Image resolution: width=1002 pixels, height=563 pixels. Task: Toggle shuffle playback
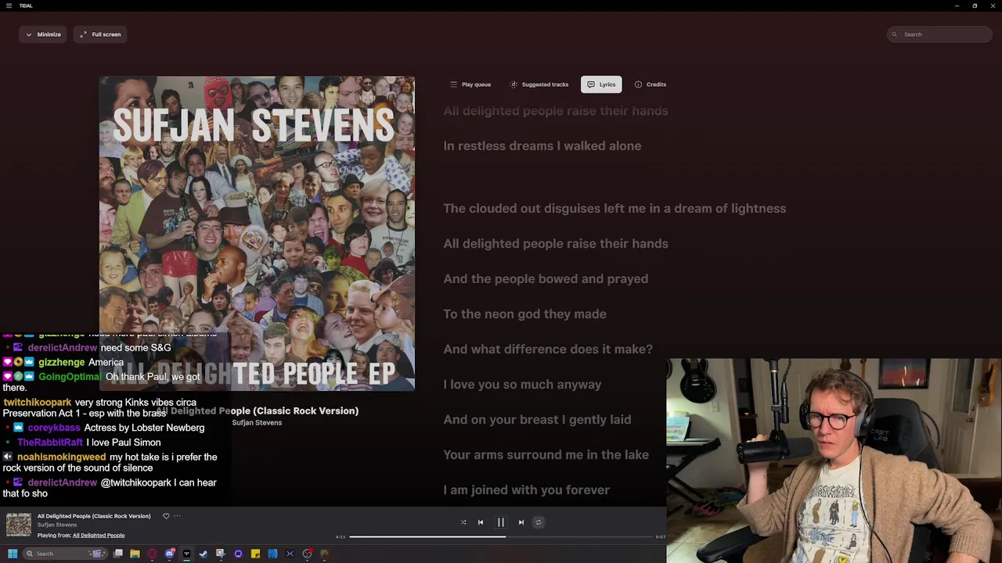463,522
